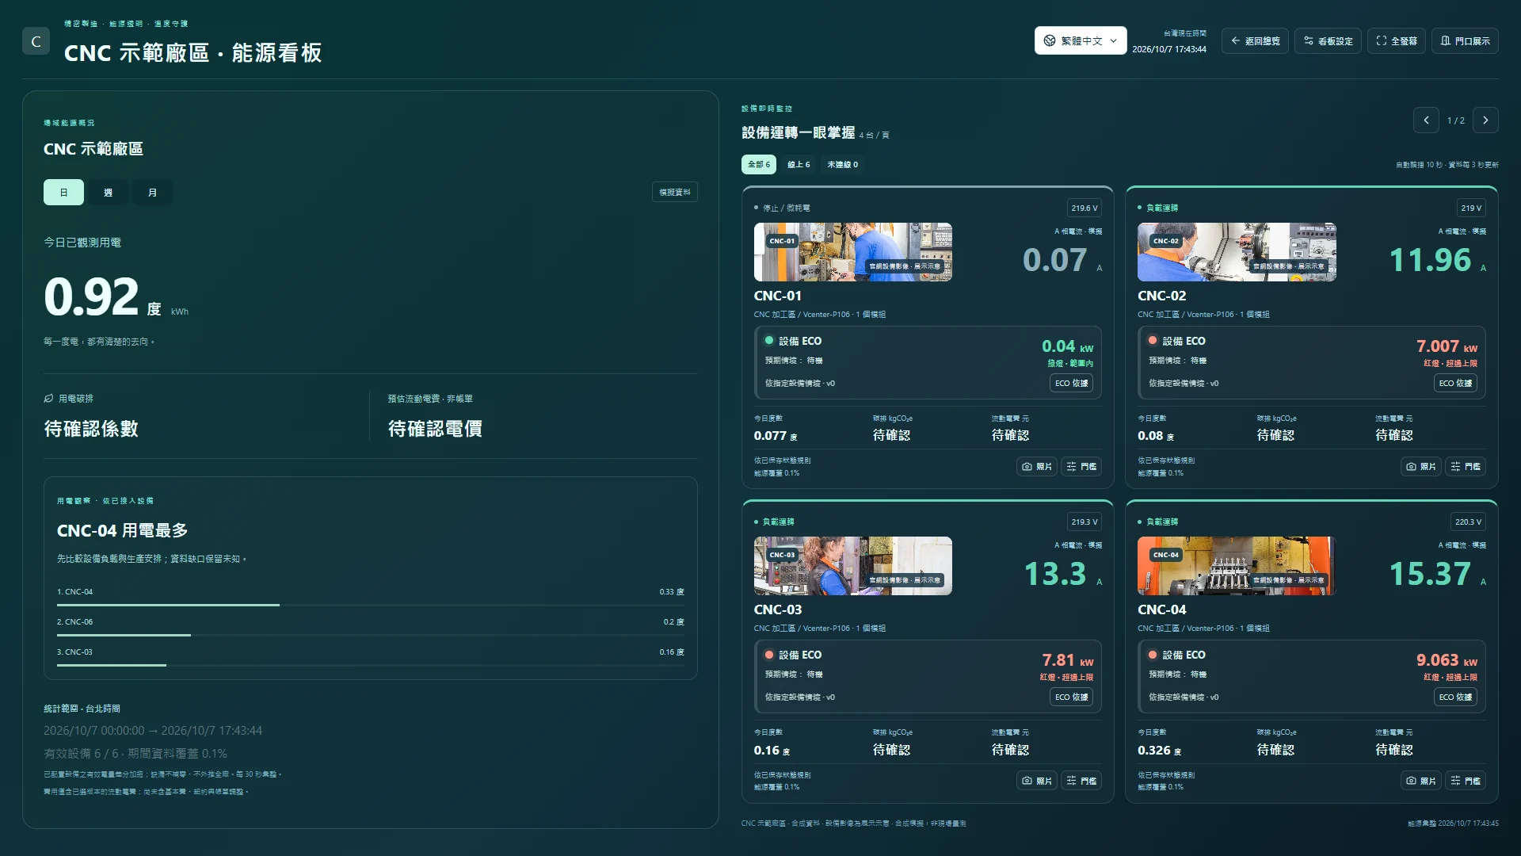The height and width of the screenshot is (856, 1521).
Task: Open 照片 photo for CNC-02
Action: [1420, 467]
